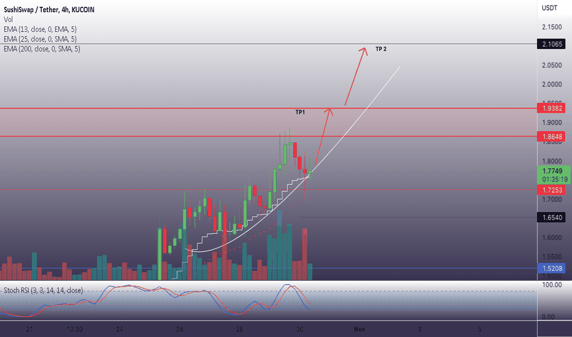This screenshot has height=337, width=572.
Task: Click the 1.9382 red price label
Action: coord(551,108)
